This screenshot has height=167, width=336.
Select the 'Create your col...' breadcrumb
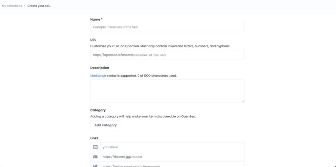point(39,6)
